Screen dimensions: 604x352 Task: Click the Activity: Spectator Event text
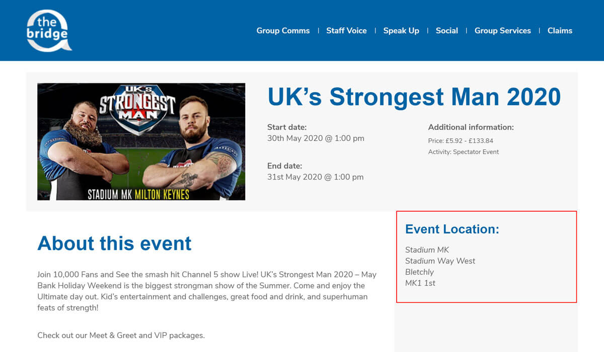point(464,152)
